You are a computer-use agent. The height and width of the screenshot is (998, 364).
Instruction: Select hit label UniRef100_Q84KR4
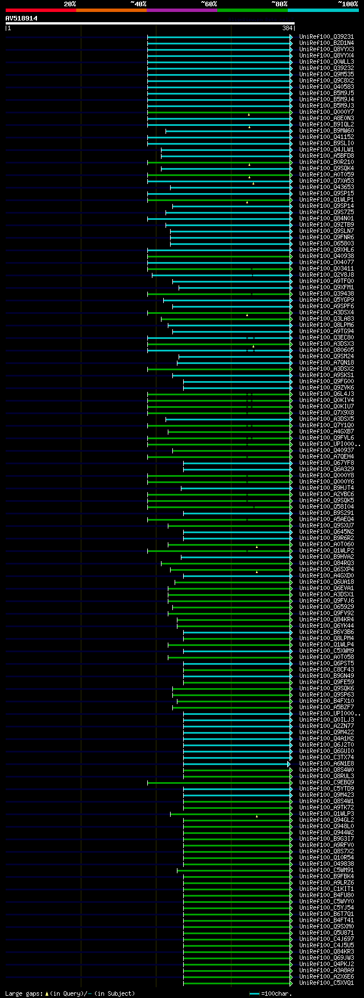pos(326,620)
